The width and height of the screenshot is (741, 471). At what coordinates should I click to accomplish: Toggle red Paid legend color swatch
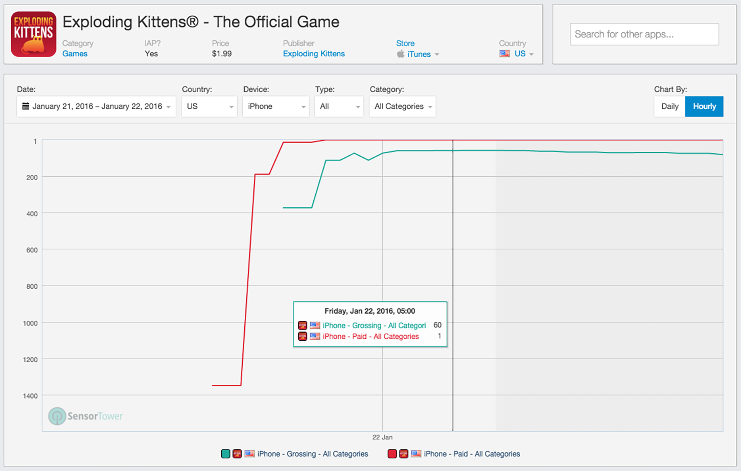pyautogui.click(x=392, y=454)
